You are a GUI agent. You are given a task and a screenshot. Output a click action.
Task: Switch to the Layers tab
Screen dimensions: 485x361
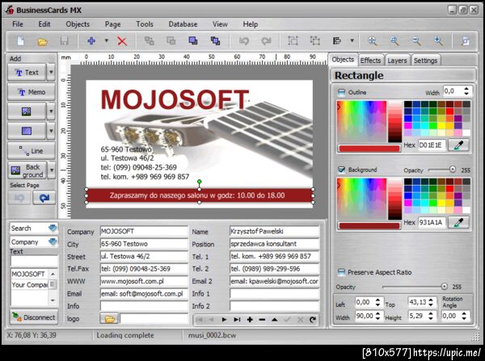click(x=397, y=61)
